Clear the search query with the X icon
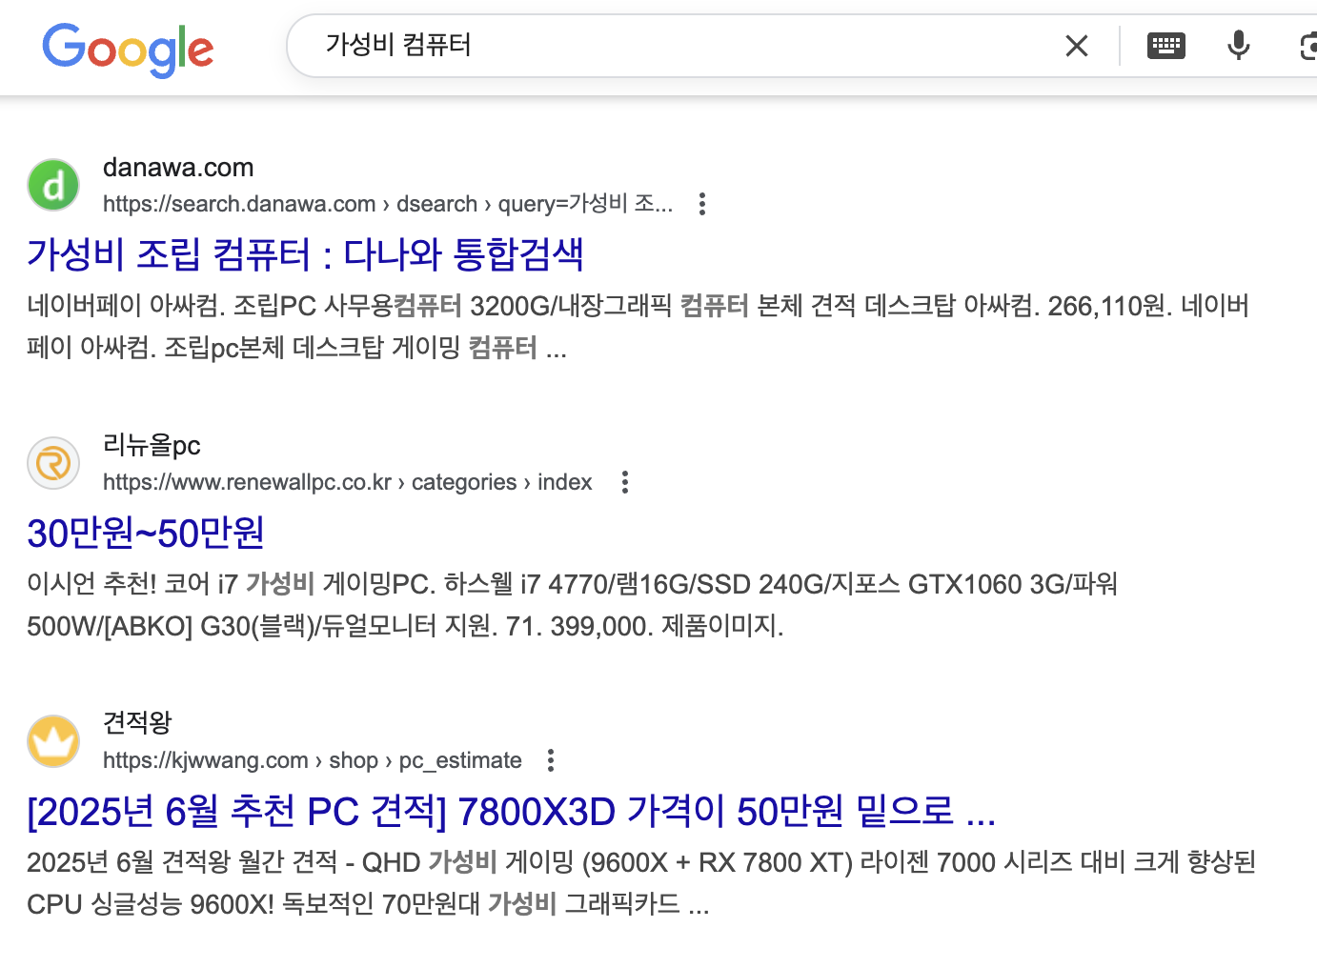The image size is (1317, 968). [x=1077, y=46]
